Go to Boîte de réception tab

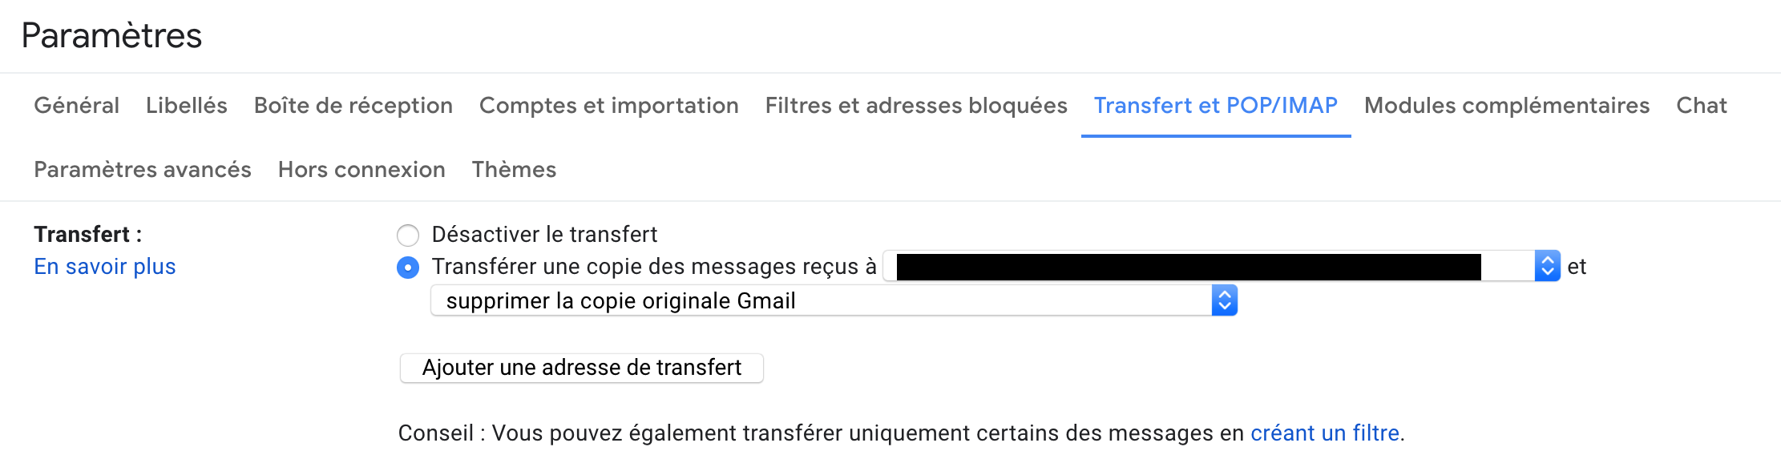[353, 105]
